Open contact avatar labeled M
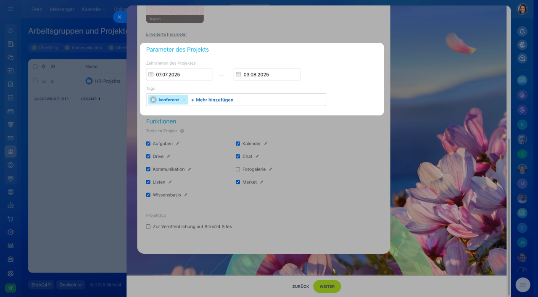 (x=522, y=184)
